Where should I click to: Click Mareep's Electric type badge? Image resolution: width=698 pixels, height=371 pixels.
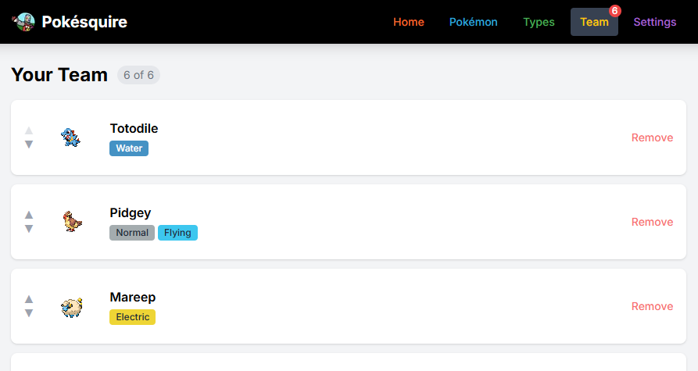[133, 317]
